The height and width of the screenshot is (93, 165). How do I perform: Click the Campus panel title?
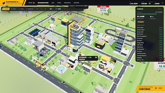[x=140, y=9]
